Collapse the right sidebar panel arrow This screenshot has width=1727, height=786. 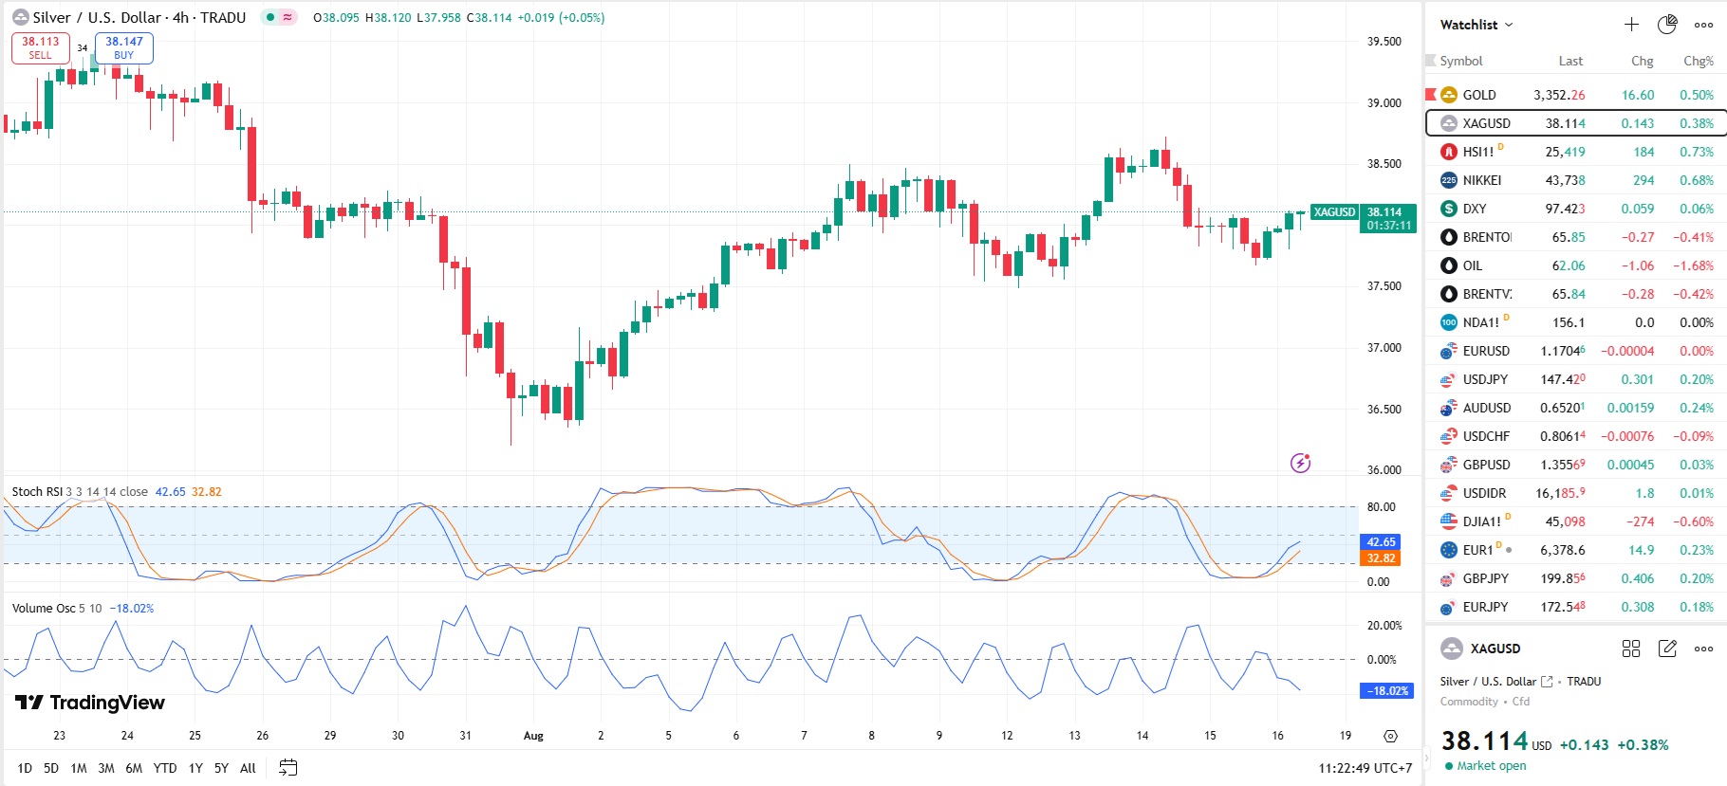point(1425,759)
